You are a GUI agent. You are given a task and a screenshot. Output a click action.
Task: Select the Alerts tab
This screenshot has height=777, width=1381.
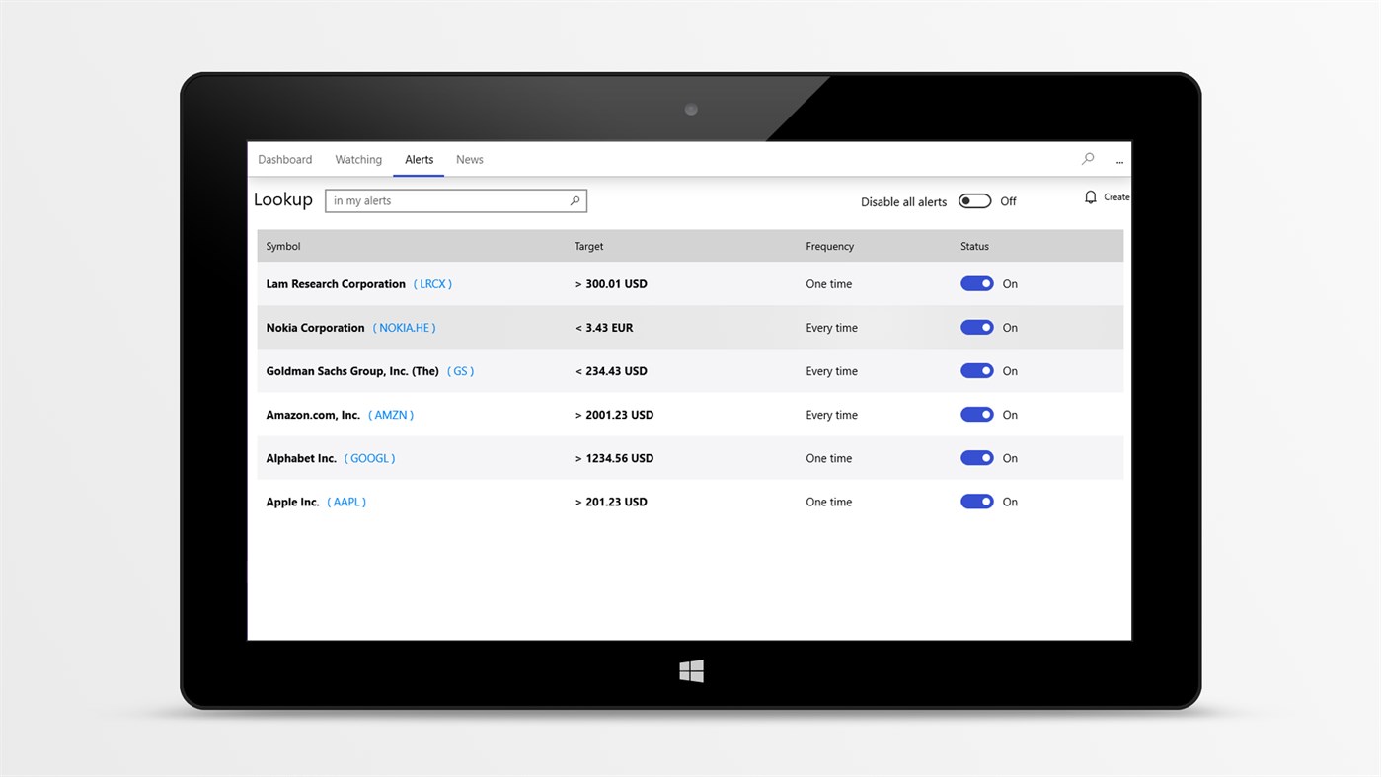click(x=419, y=159)
